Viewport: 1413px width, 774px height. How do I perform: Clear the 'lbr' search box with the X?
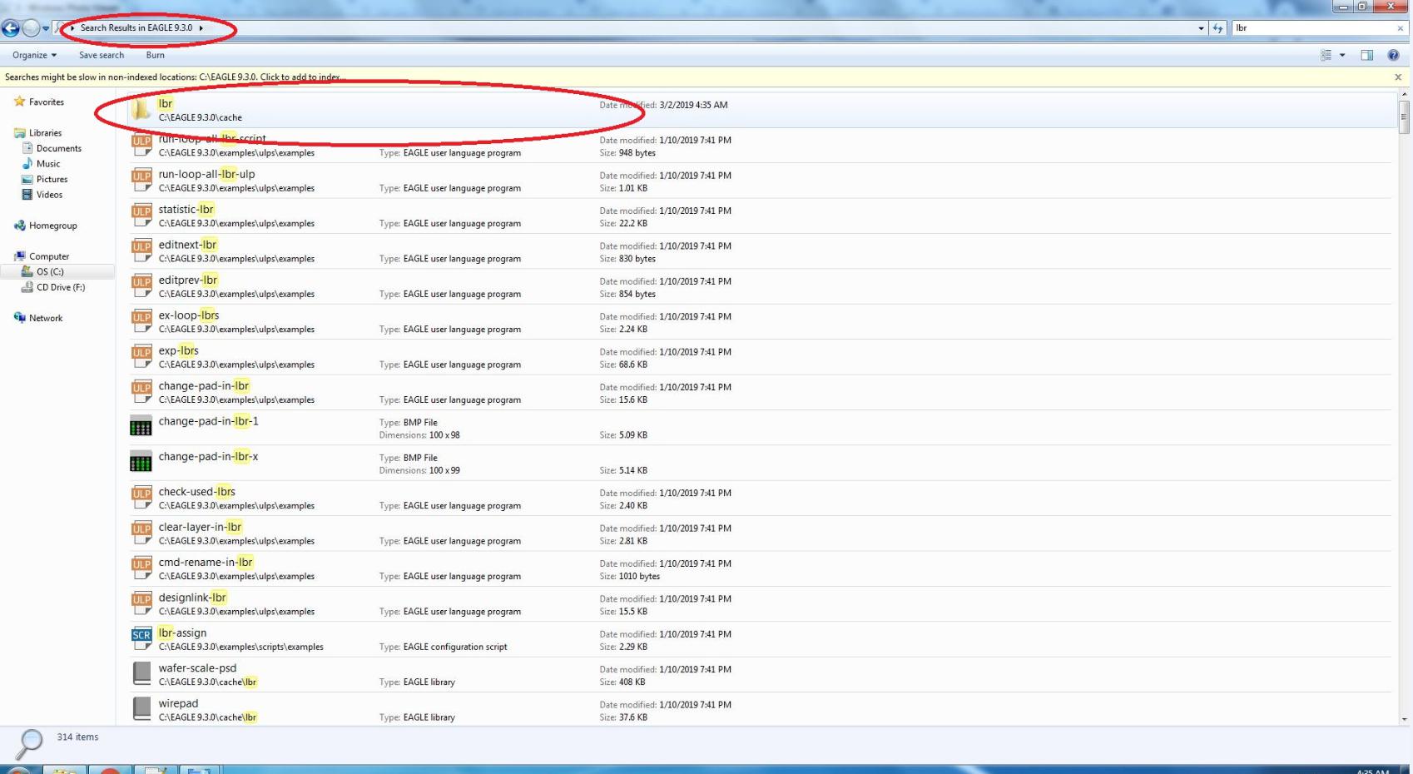coord(1400,28)
